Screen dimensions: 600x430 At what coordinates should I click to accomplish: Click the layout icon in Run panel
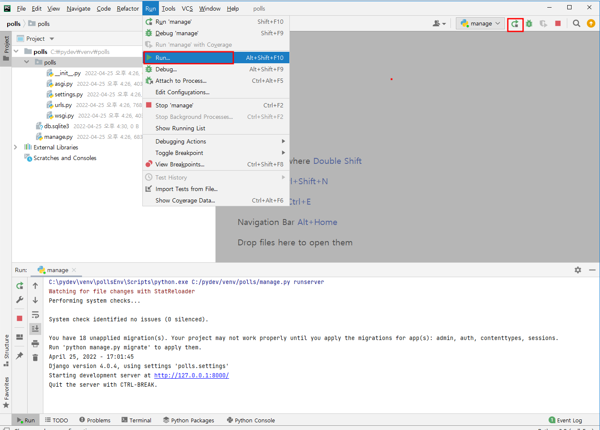20,337
